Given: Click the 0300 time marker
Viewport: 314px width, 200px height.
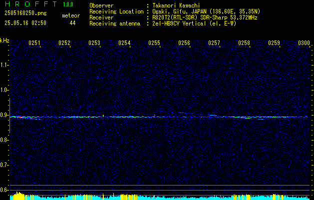Looking at the screenshot, I should click(x=304, y=43).
